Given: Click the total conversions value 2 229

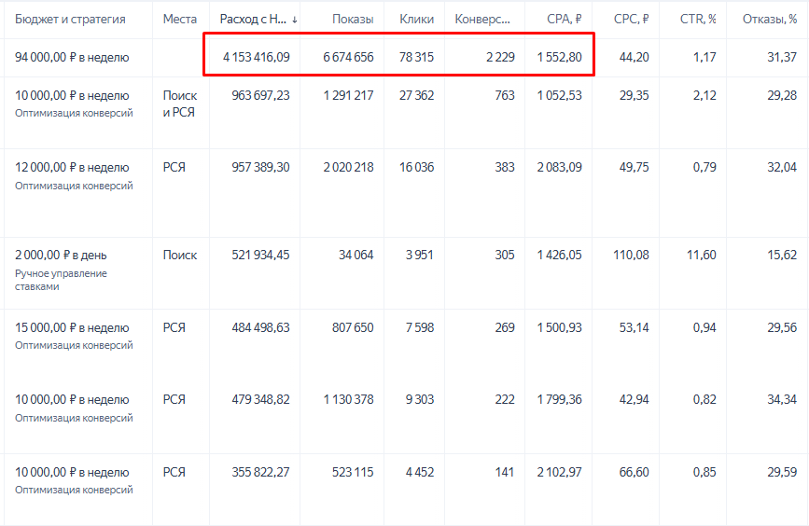Looking at the screenshot, I should click(x=500, y=57).
